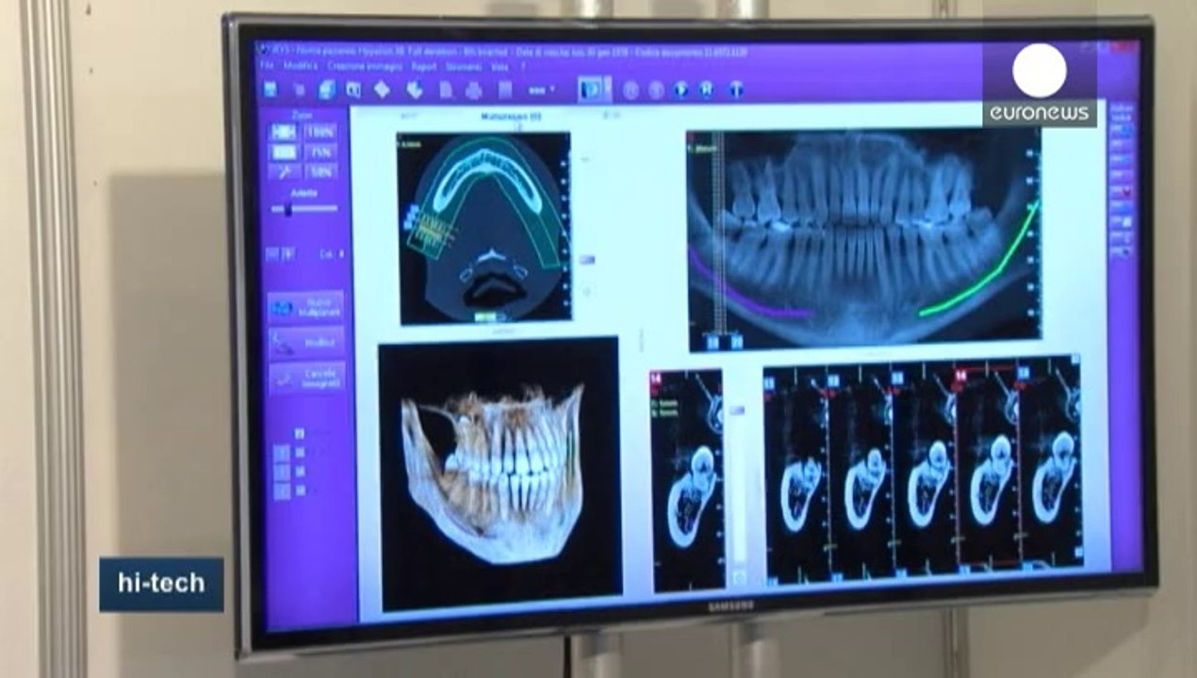Viewport: 1197px width, 678px height.
Task: Open the File menu
Action: click(x=267, y=67)
